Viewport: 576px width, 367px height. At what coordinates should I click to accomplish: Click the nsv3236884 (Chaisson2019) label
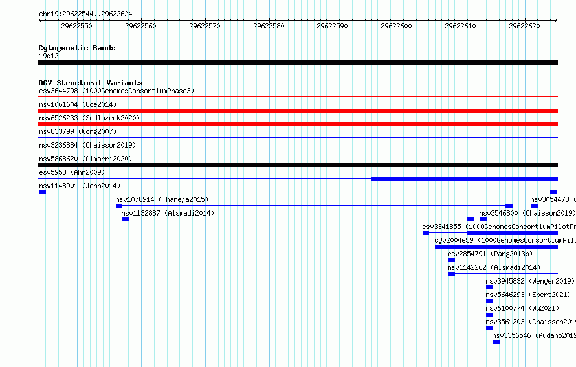click(x=87, y=145)
